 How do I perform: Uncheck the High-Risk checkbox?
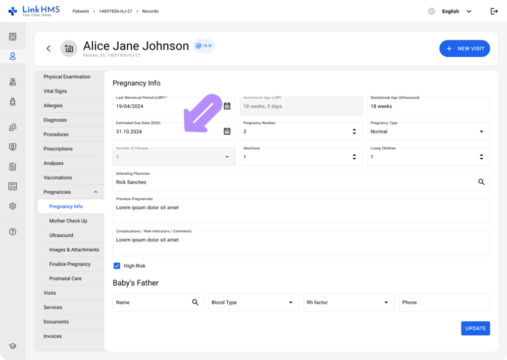(x=117, y=266)
